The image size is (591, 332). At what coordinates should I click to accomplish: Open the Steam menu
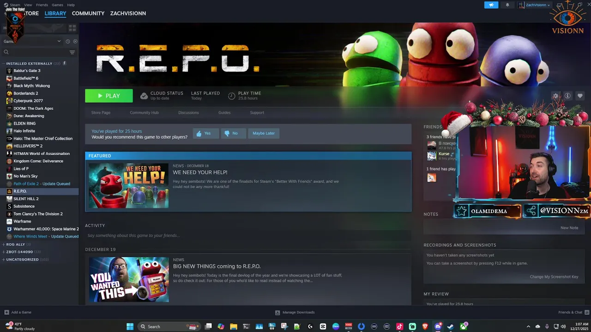point(15,5)
